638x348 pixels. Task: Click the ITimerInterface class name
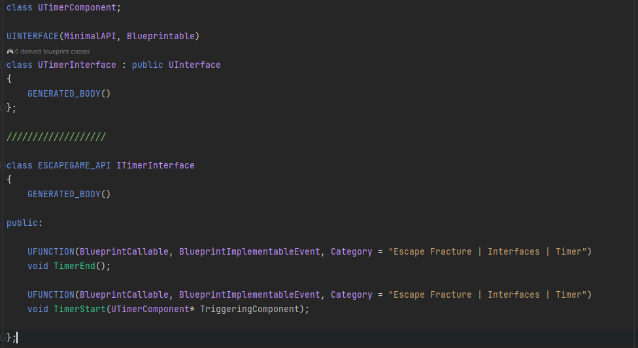click(x=156, y=165)
